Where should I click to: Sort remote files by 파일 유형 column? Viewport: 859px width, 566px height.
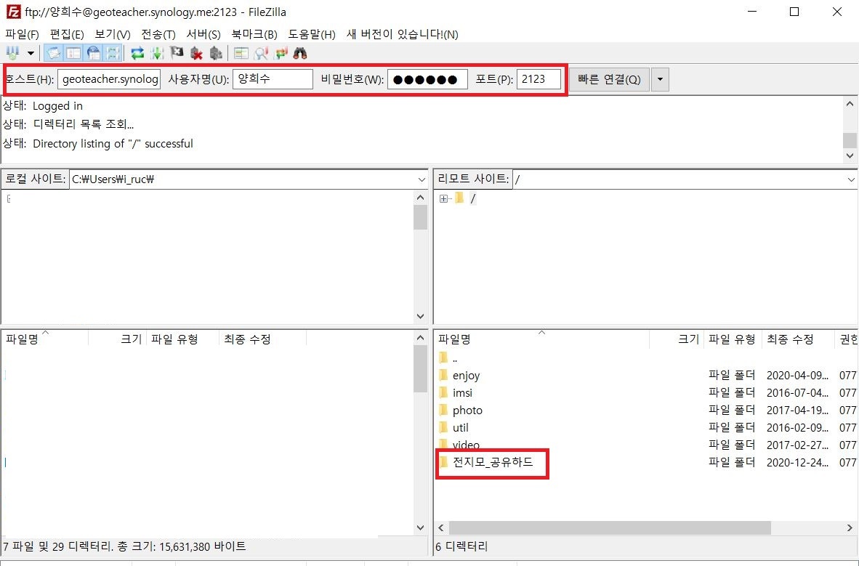point(733,339)
